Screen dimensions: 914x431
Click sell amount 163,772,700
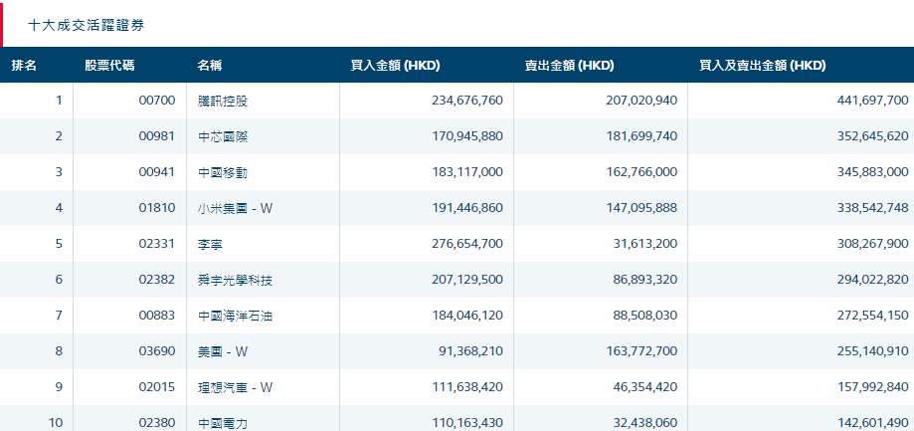pyautogui.click(x=641, y=351)
